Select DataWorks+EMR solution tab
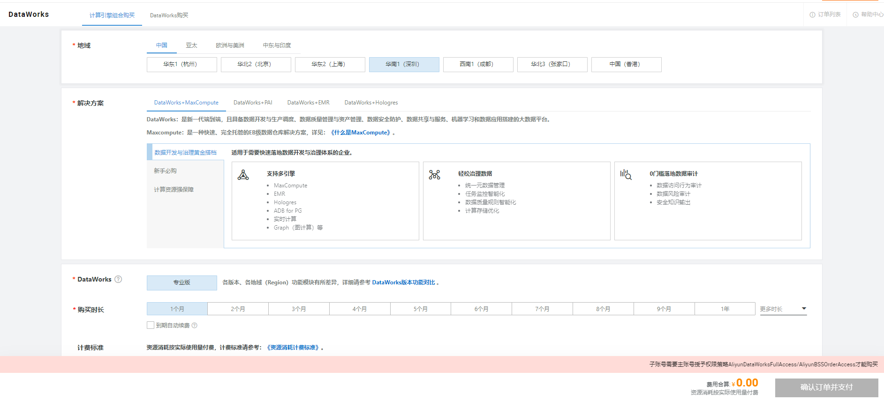Viewport: 884px width, 401px height. tap(308, 103)
